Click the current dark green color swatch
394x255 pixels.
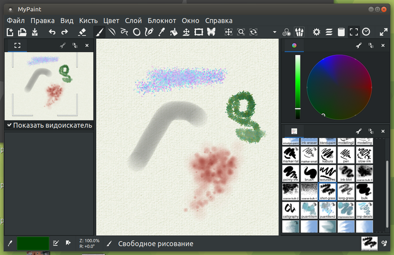tap(33, 243)
